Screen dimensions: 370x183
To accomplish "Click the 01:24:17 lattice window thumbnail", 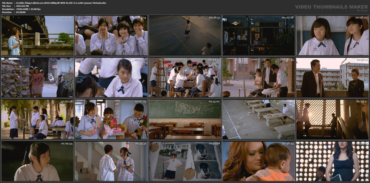I will pyautogui.click(x=332, y=119).
